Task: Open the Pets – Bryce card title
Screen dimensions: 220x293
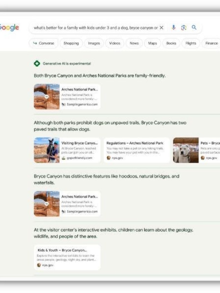Action: [x=210, y=143]
